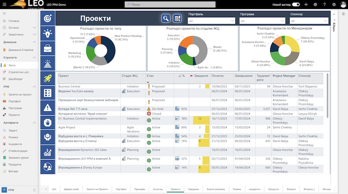Click the warning triangle risks icon
Screen dimensions: 348x194
[48, 107]
